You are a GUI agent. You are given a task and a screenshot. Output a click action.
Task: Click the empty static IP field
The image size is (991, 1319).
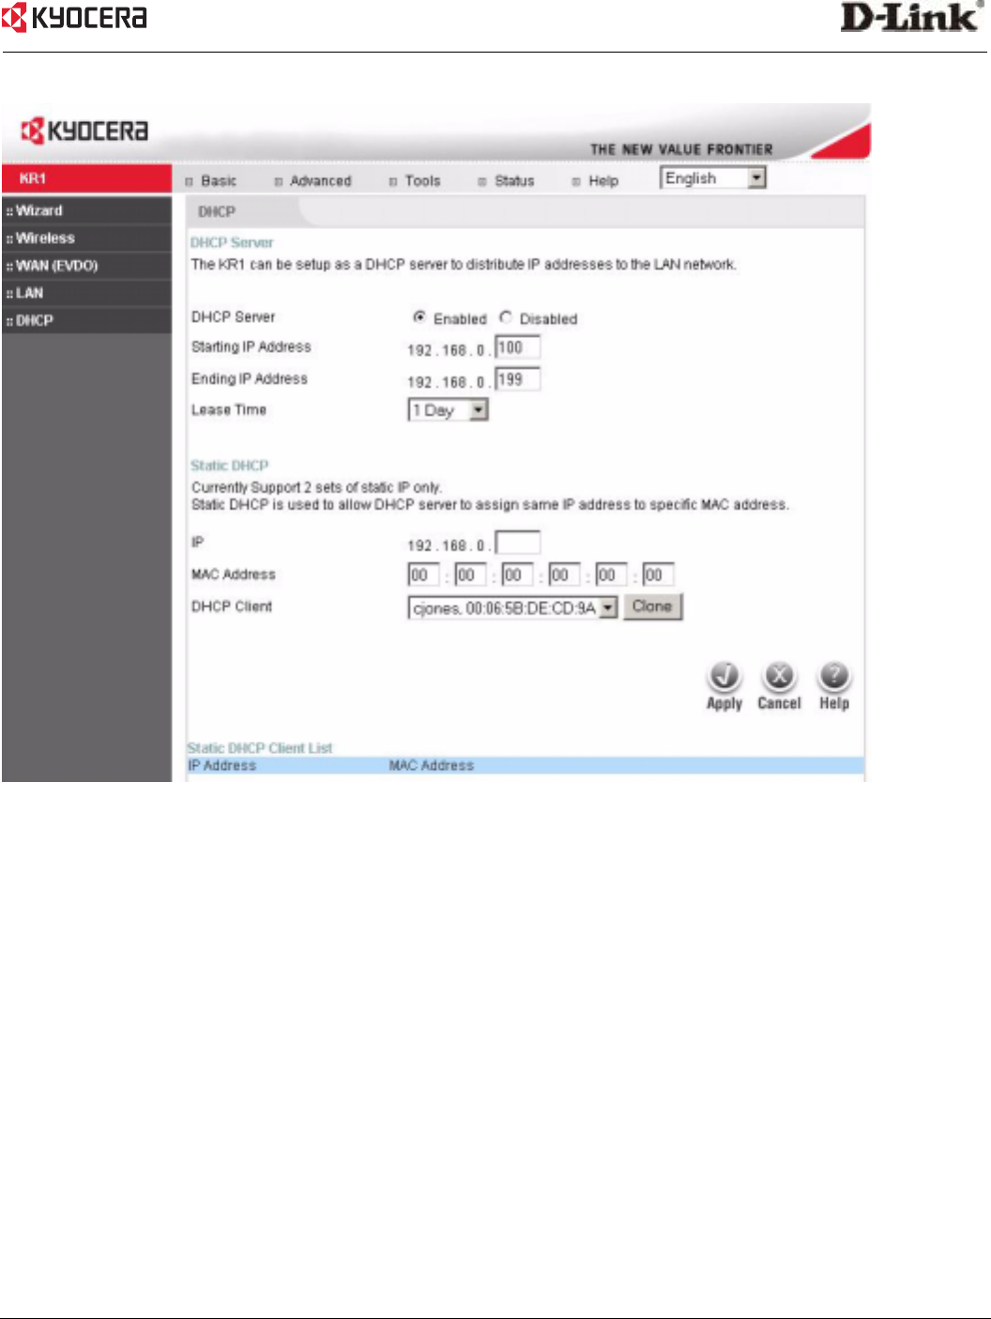[x=518, y=543]
